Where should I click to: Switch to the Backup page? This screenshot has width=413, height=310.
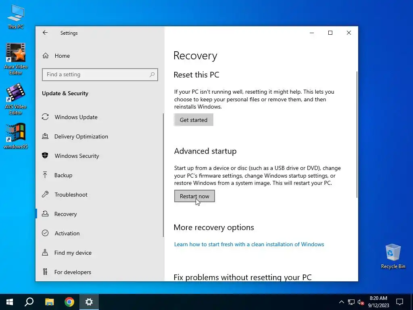click(x=63, y=175)
